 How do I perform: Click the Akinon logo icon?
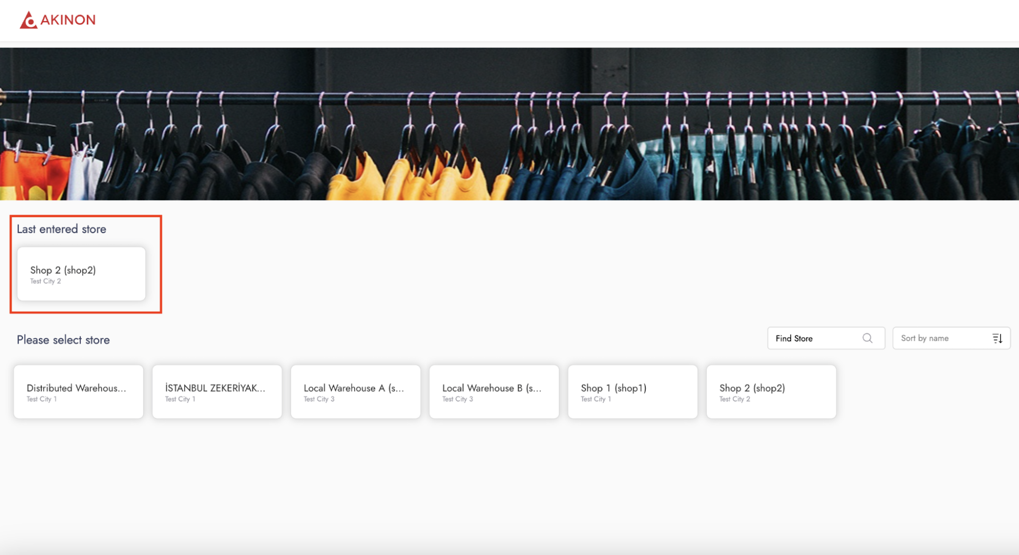click(x=28, y=20)
